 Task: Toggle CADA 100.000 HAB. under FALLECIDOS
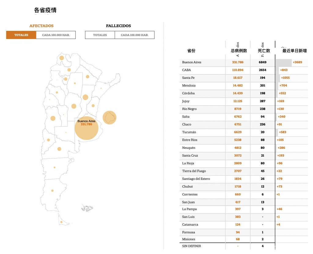coord(134,35)
